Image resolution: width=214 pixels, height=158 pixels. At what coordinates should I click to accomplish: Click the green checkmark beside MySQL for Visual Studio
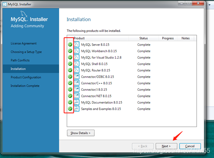point(70,57)
